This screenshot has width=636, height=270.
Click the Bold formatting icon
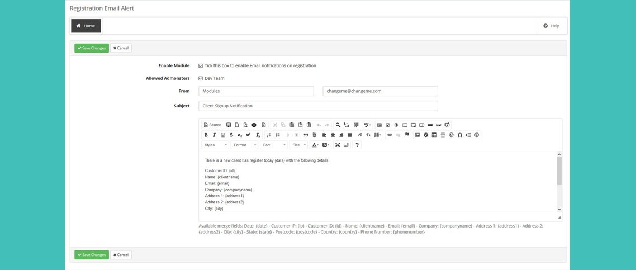pyautogui.click(x=206, y=135)
